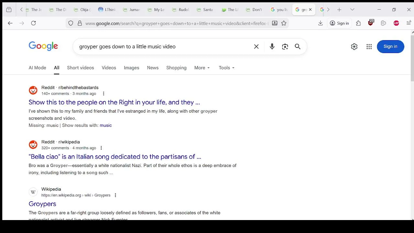Viewport: 414px width, 233px height.
Task: Go to Google homepage via logo
Action: coord(43,46)
